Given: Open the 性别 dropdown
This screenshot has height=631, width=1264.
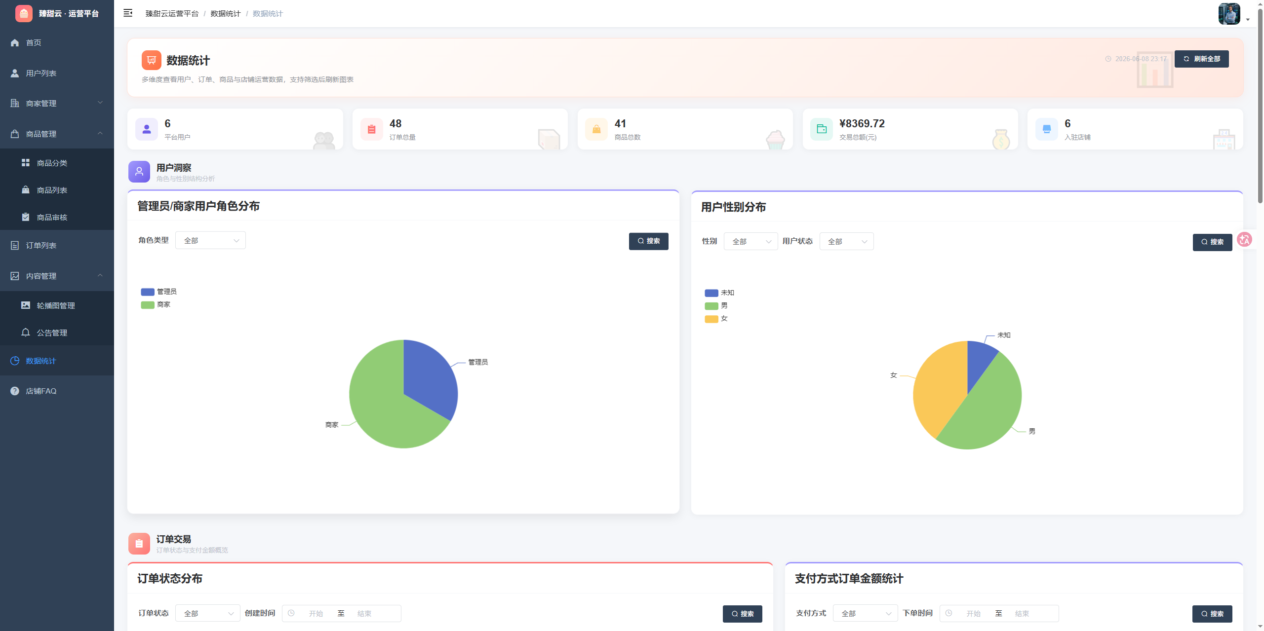Looking at the screenshot, I should 750,241.
